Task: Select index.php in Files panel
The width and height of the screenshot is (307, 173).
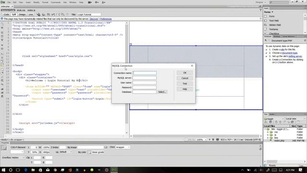Action: pyautogui.click(x=279, y=141)
